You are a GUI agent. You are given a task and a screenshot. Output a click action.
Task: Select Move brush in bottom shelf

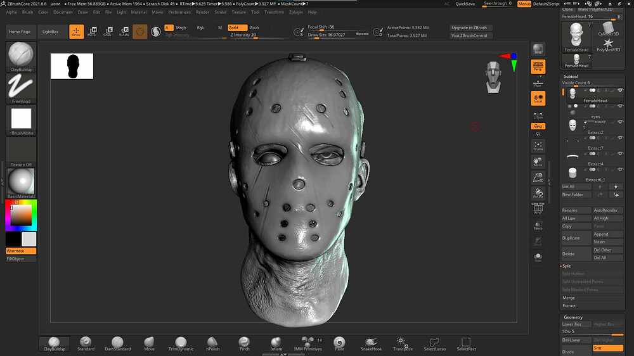pos(149,343)
